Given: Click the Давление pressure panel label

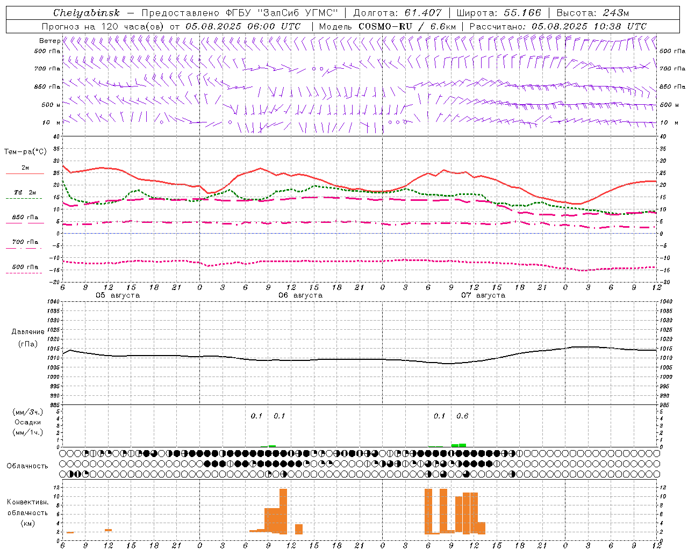Looking at the screenshot, I should 28,332.
